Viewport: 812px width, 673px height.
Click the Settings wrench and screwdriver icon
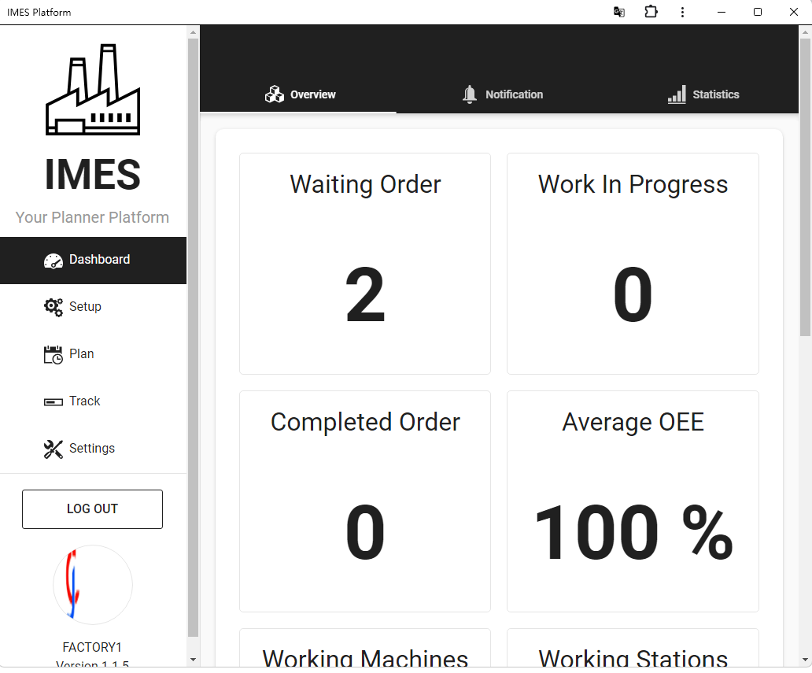point(53,449)
